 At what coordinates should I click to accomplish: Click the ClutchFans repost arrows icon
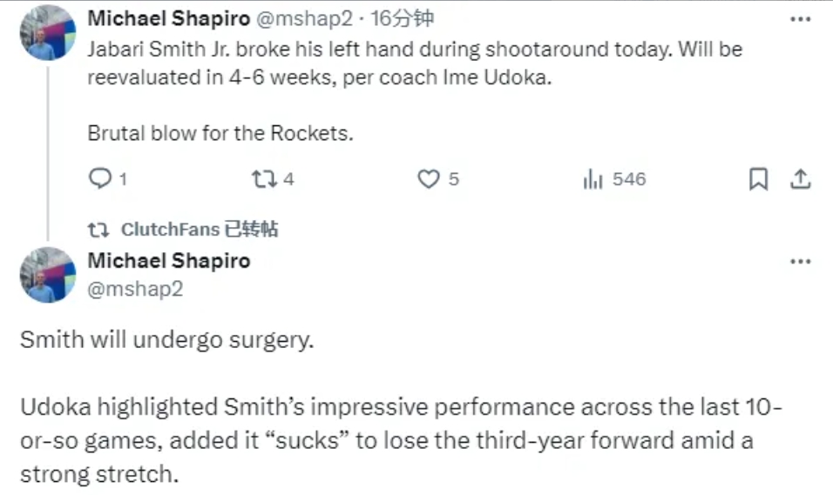click(x=98, y=230)
